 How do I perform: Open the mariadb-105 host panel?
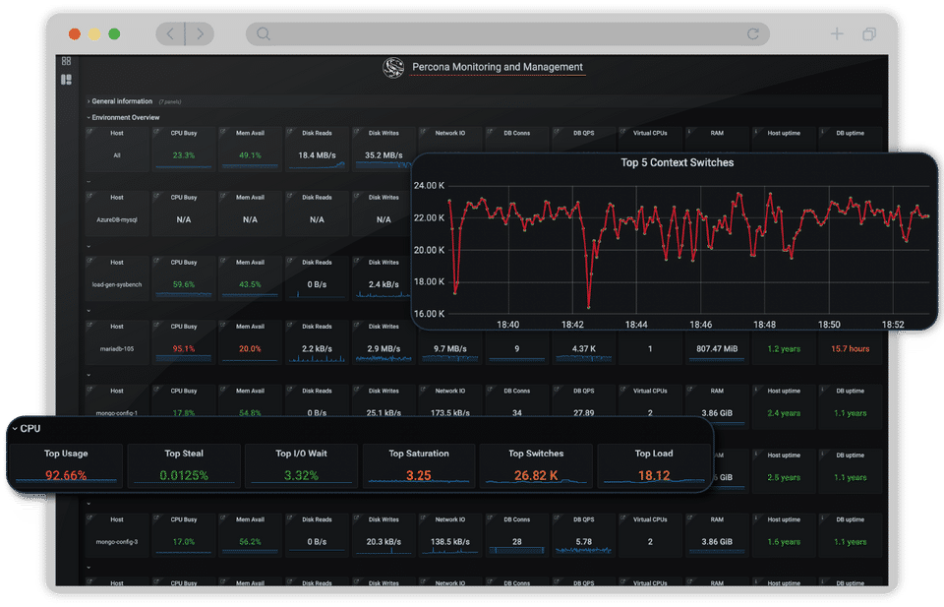pos(117,342)
